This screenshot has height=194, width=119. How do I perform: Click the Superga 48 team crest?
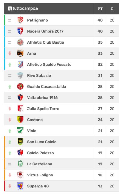pos(20,186)
